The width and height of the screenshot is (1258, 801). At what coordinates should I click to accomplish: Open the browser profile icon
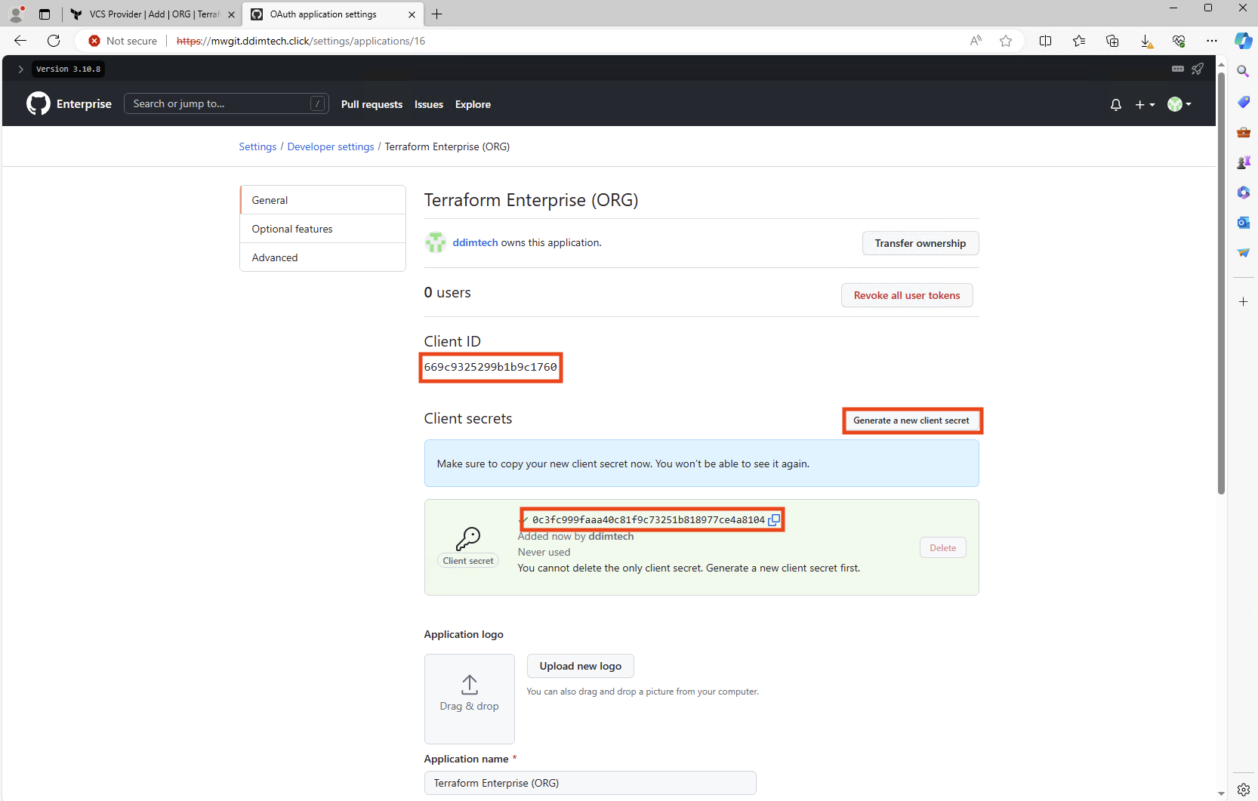16,14
